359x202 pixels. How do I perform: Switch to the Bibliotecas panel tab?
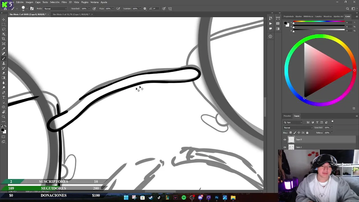click(x=308, y=16)
